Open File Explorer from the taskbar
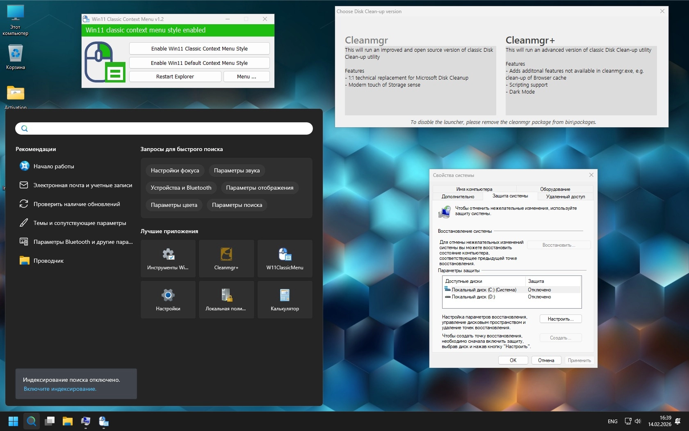This screenshot has width=689, height=431. click(68, 421)
